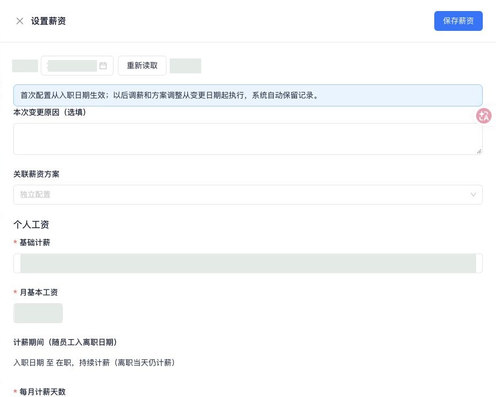Select the 个人工资 section heading
496x397 pixels.
pyautogui.click(x=31, y=224)
